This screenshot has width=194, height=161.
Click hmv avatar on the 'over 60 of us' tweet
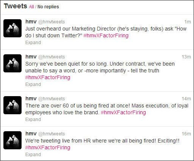12,105
